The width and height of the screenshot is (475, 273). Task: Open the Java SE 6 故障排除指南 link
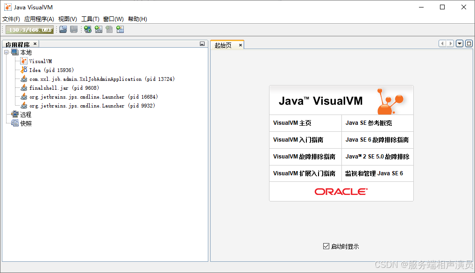[x=377, y=139]
